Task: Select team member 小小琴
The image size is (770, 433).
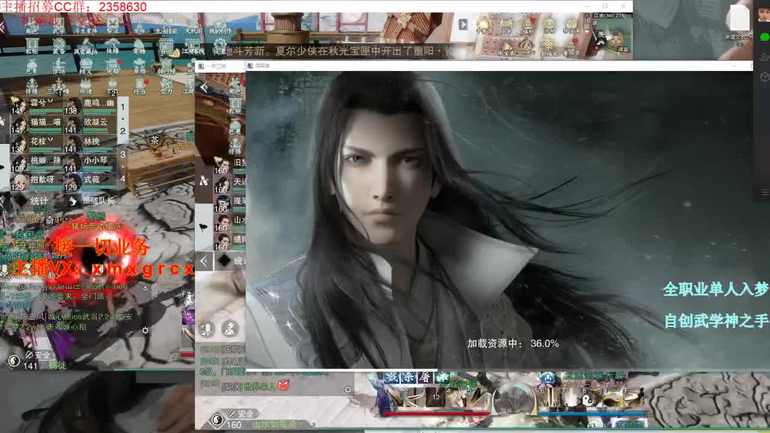Action: (x=90, y=164)
